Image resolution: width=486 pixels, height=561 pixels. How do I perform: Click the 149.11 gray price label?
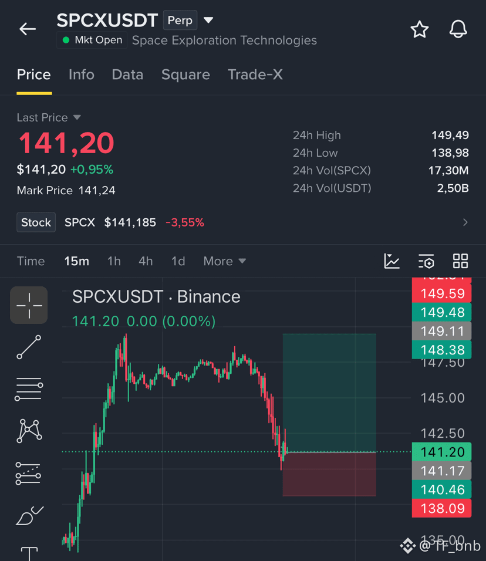pos(441,331)
